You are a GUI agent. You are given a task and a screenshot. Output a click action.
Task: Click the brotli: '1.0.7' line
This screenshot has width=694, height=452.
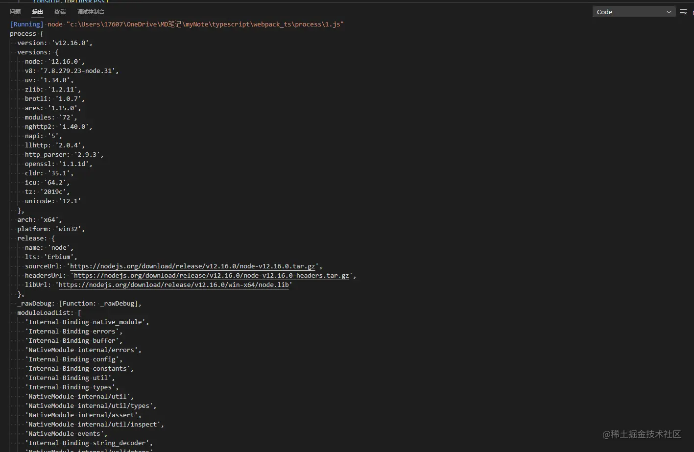[55, 99]
